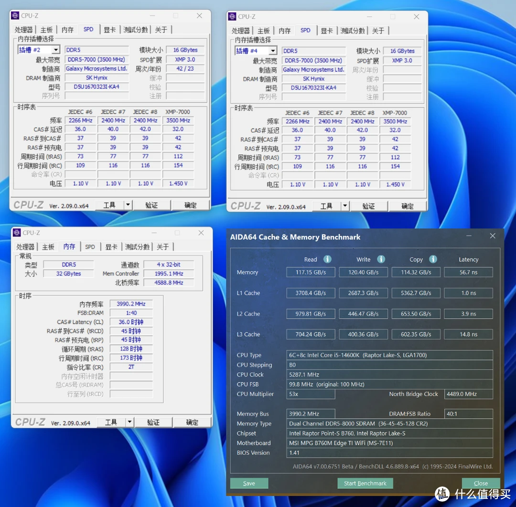
Task: Save the AIDA64 benchmark results
Action: pyautogui.click(x=249, y=483)
